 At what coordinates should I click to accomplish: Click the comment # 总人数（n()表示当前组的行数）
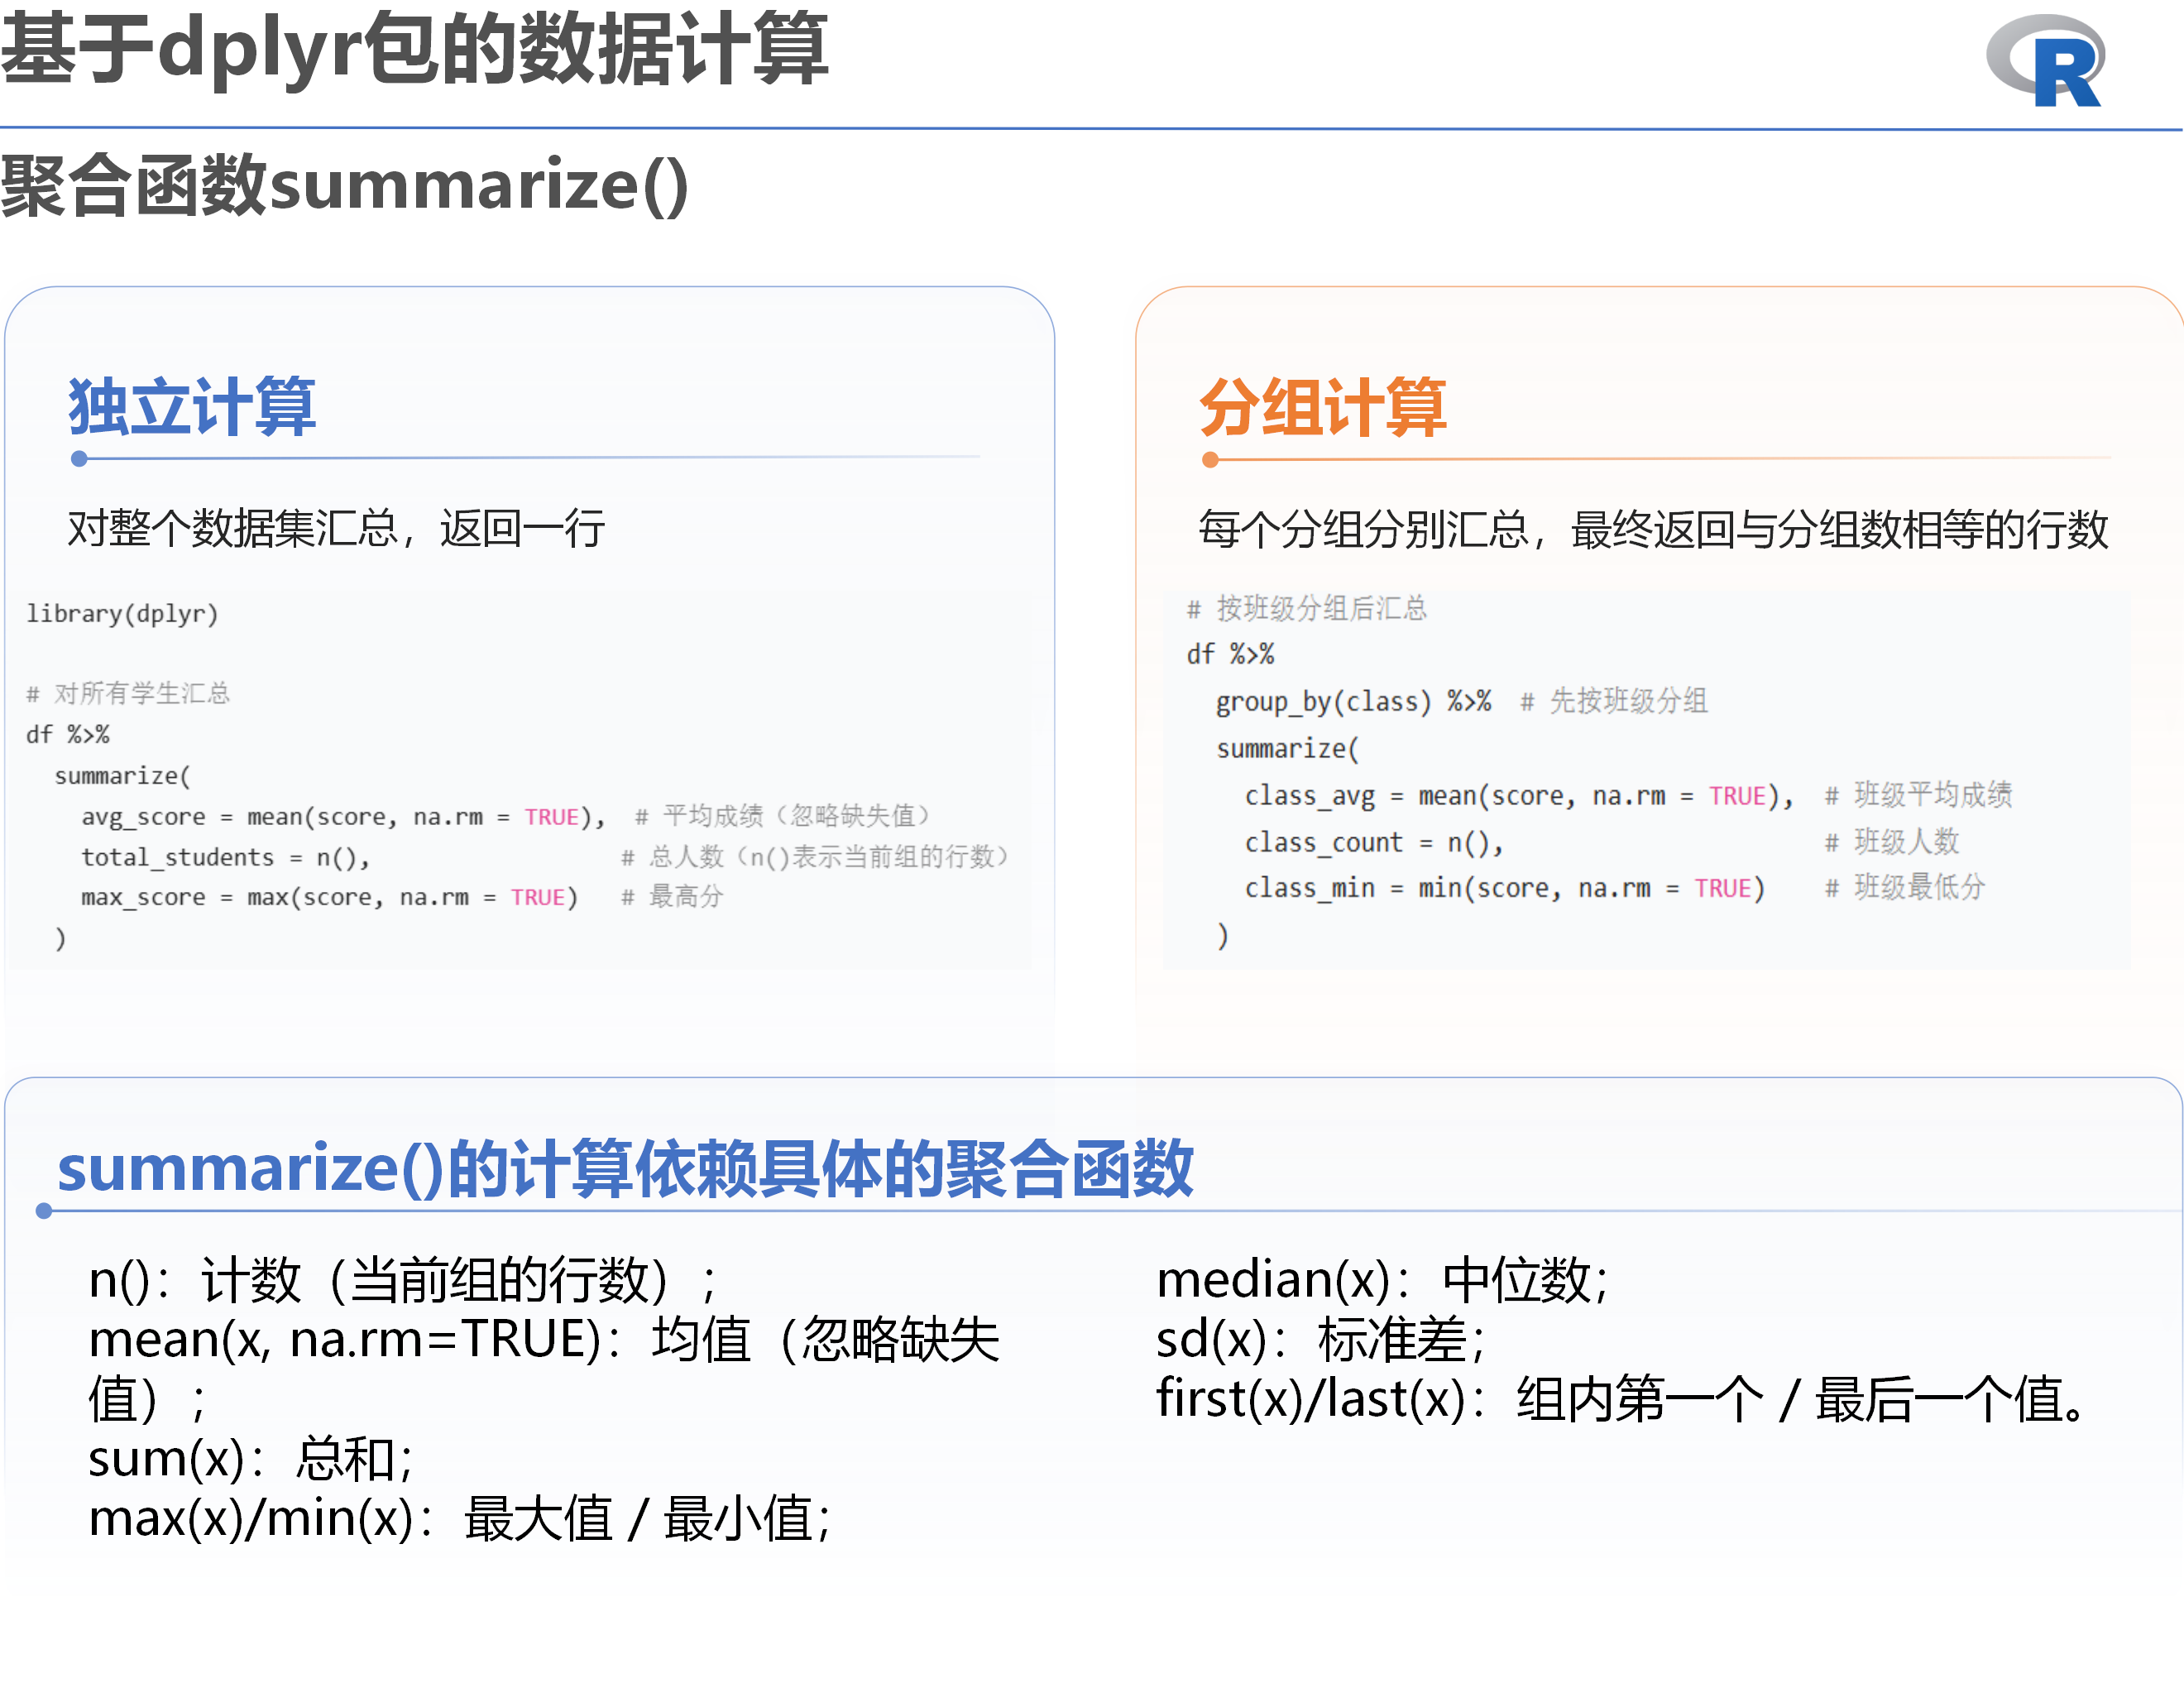816,857
